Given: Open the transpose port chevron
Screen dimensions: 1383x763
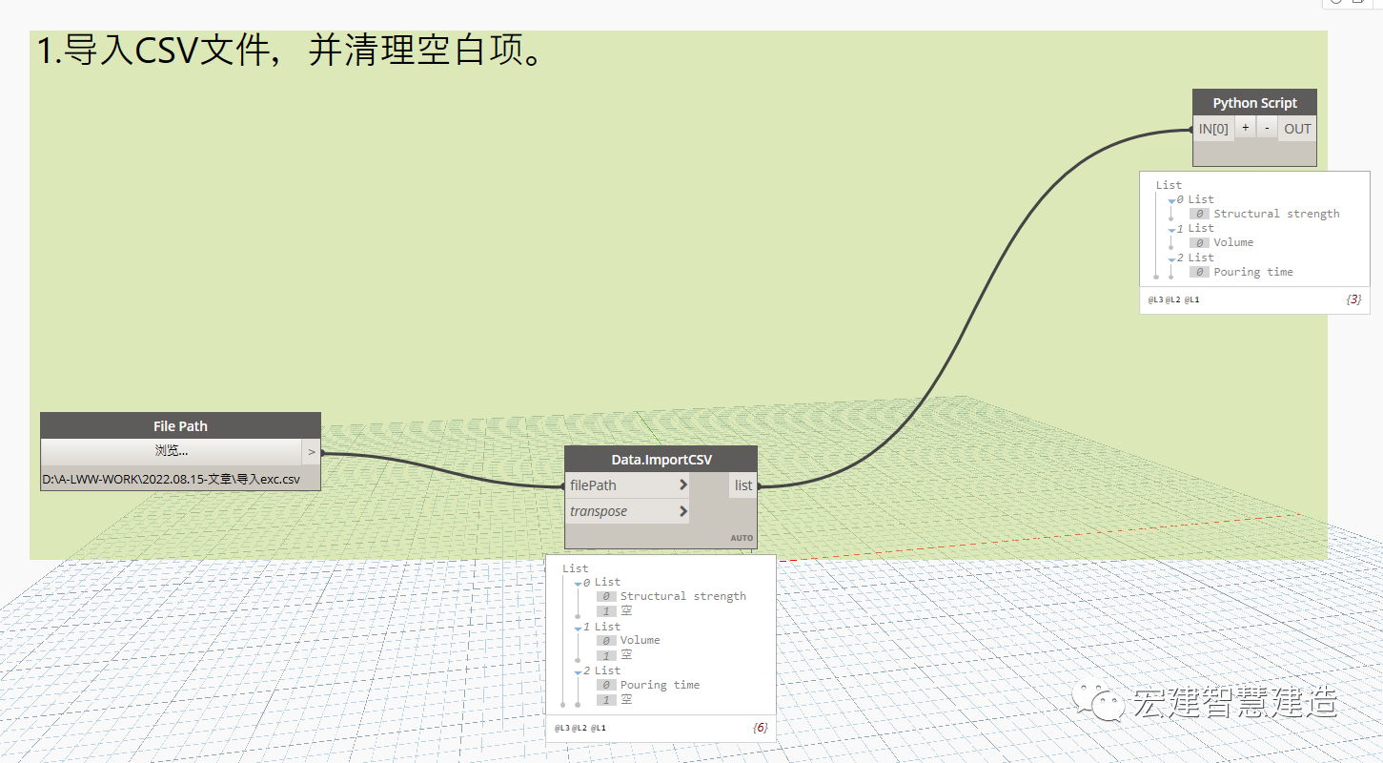Looking at the screenshot, I should tap(683, 511).
